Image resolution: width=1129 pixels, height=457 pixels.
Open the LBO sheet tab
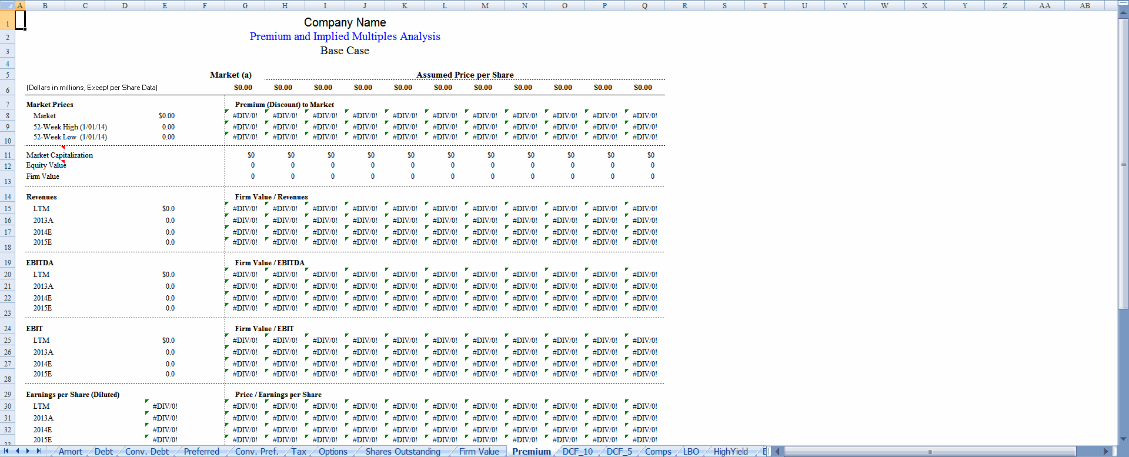(691, 452)
